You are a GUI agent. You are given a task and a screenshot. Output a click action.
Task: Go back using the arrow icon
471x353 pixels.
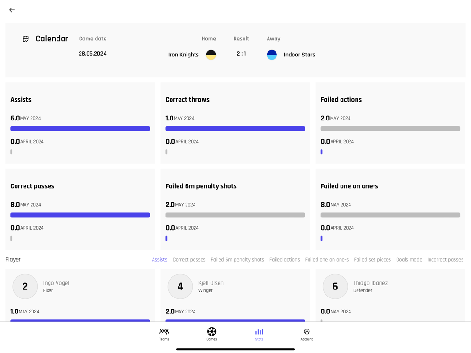(12, 10)
